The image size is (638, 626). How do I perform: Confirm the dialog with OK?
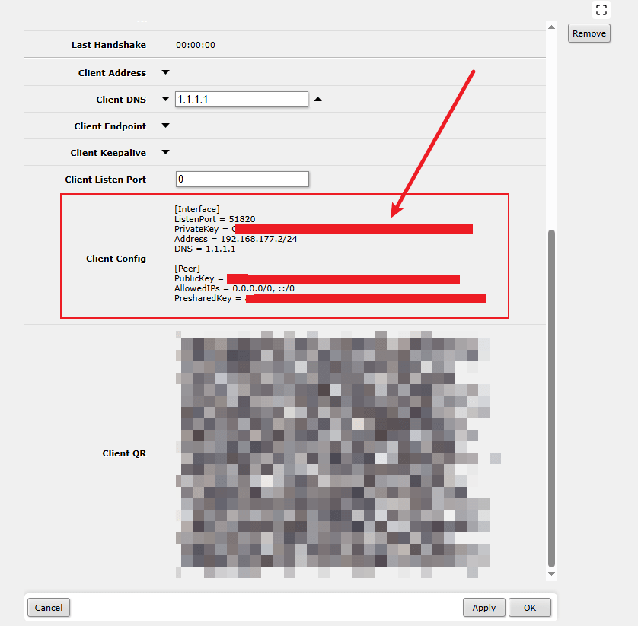(x=529, y=608)
